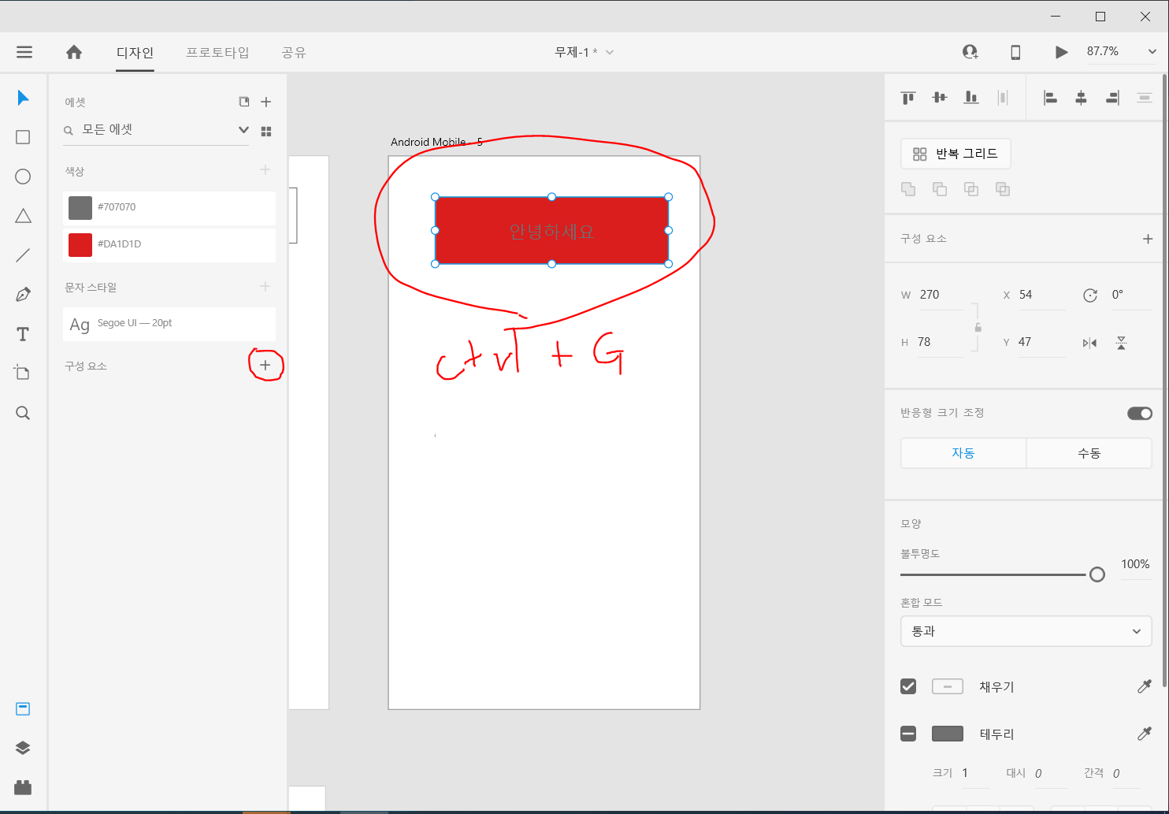The height and width of the screenshot is (814, 1169).
Task: Align selection to left edge
Action: [1050, 98]
